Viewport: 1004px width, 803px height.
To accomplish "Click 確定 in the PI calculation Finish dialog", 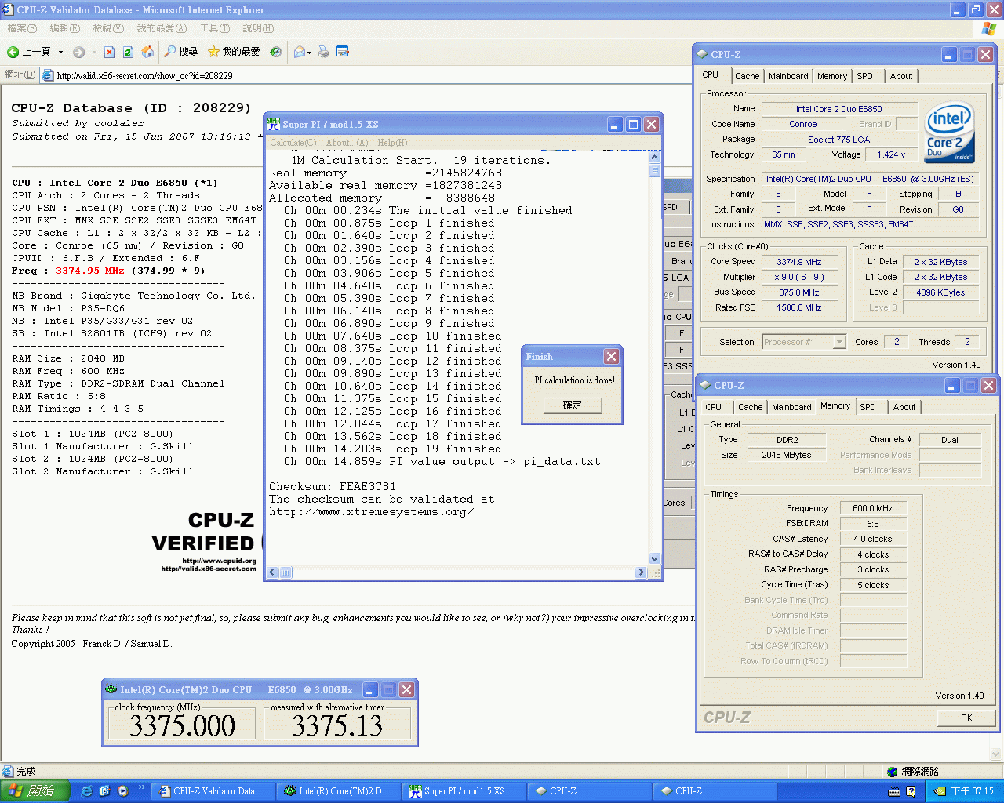I will point(572,405).
